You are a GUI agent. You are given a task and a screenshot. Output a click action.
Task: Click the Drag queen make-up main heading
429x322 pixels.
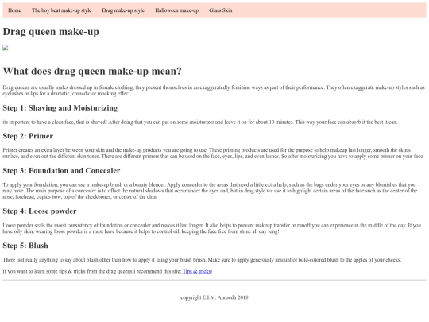click(51, 32)
